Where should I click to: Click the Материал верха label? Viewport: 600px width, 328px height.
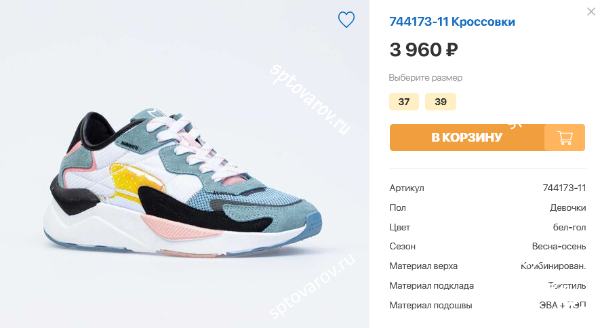(423, 266)
